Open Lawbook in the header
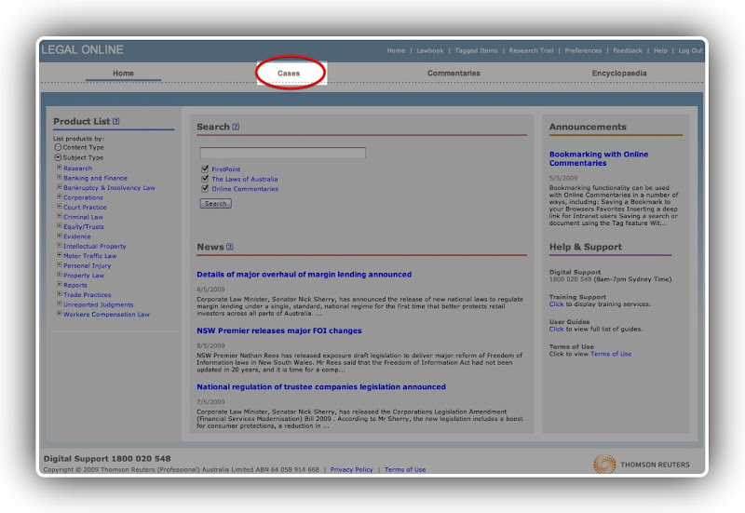This screenshot has height=513, width=745. click(430, 50)
